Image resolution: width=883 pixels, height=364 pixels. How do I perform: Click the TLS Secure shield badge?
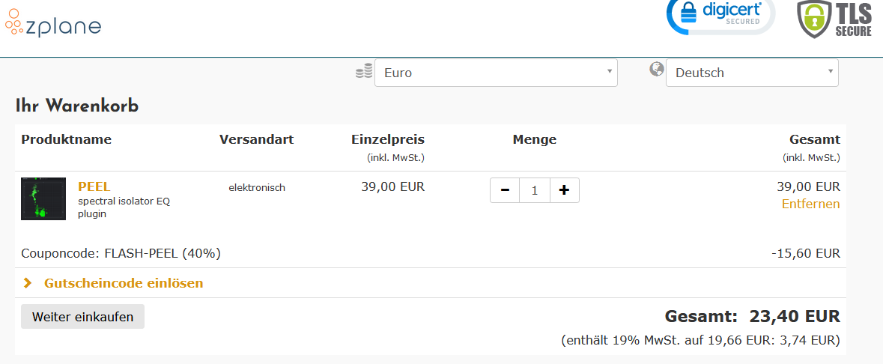tap(835, 19)
